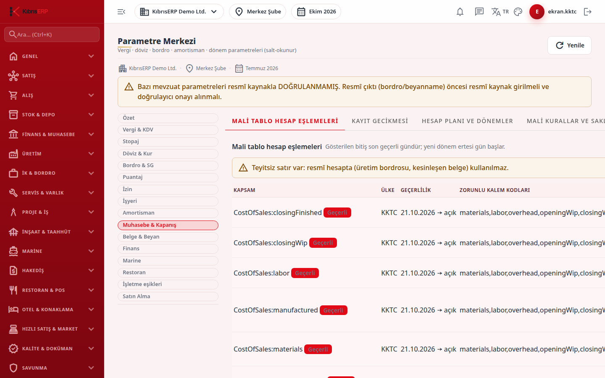Select Amortisman category
The height and width of the screenshot is (378, 605).
(x=168, y=213)
